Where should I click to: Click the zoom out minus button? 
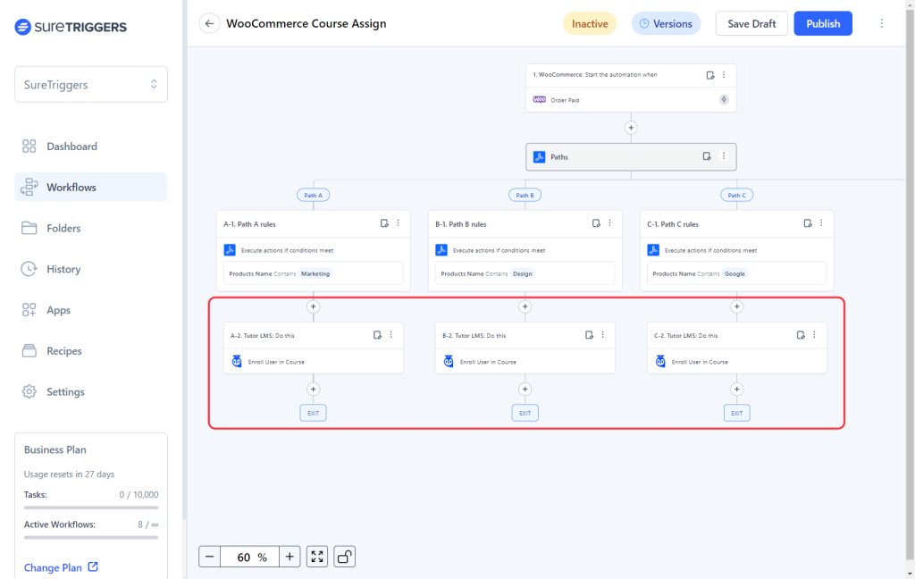pyautogui.click(x=209, y=557)
